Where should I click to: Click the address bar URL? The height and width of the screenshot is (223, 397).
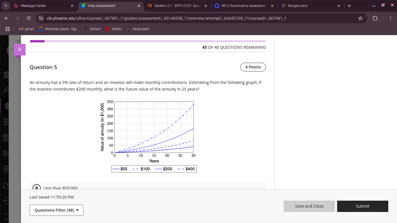166,18
